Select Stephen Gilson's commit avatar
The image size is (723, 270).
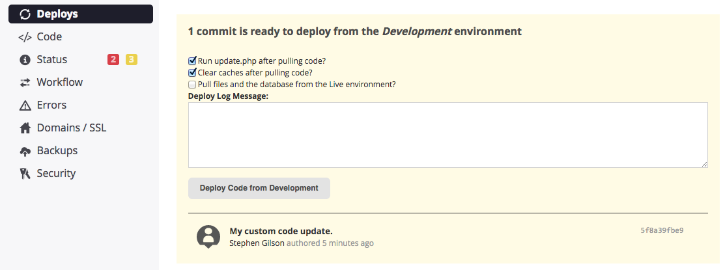[208, 237]
